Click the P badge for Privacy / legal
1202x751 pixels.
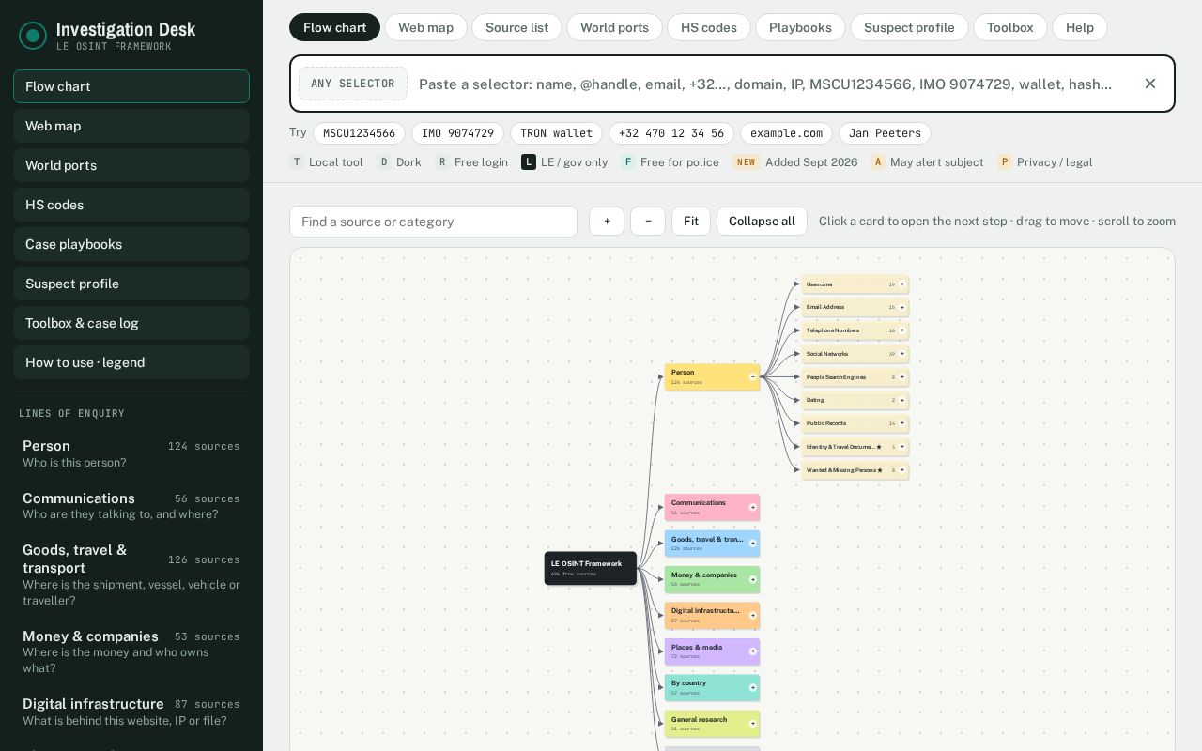(1005, 162)
